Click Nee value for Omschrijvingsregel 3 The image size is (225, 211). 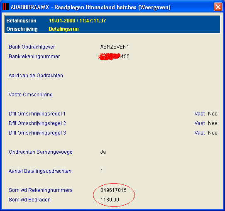213,133
